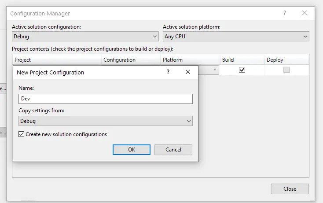Click the Close button in Configuration Manager
The height and width of the screenshot is (203, 323).
tap(290, 189)
